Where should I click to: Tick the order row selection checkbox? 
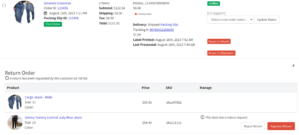click(x=4, y=6)
